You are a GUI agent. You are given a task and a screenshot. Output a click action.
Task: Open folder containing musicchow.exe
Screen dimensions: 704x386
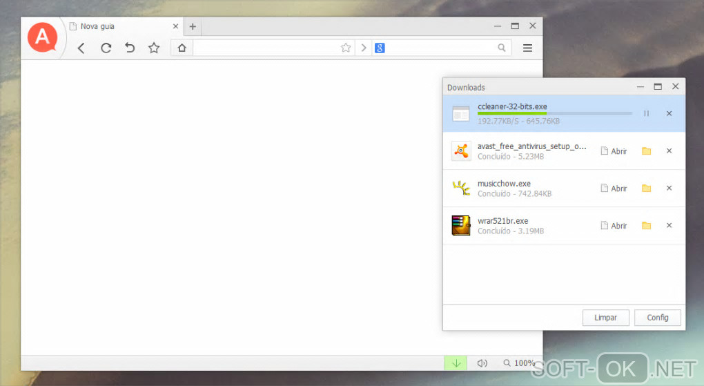646,189
